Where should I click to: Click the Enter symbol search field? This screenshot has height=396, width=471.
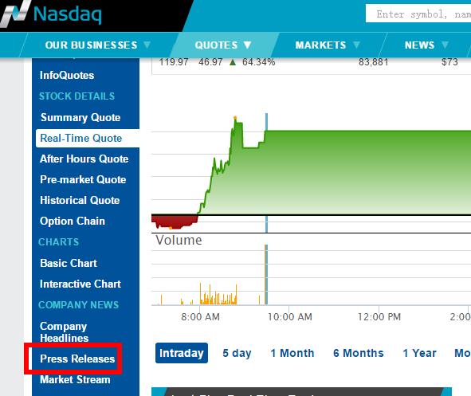click(x=418, y=14)
